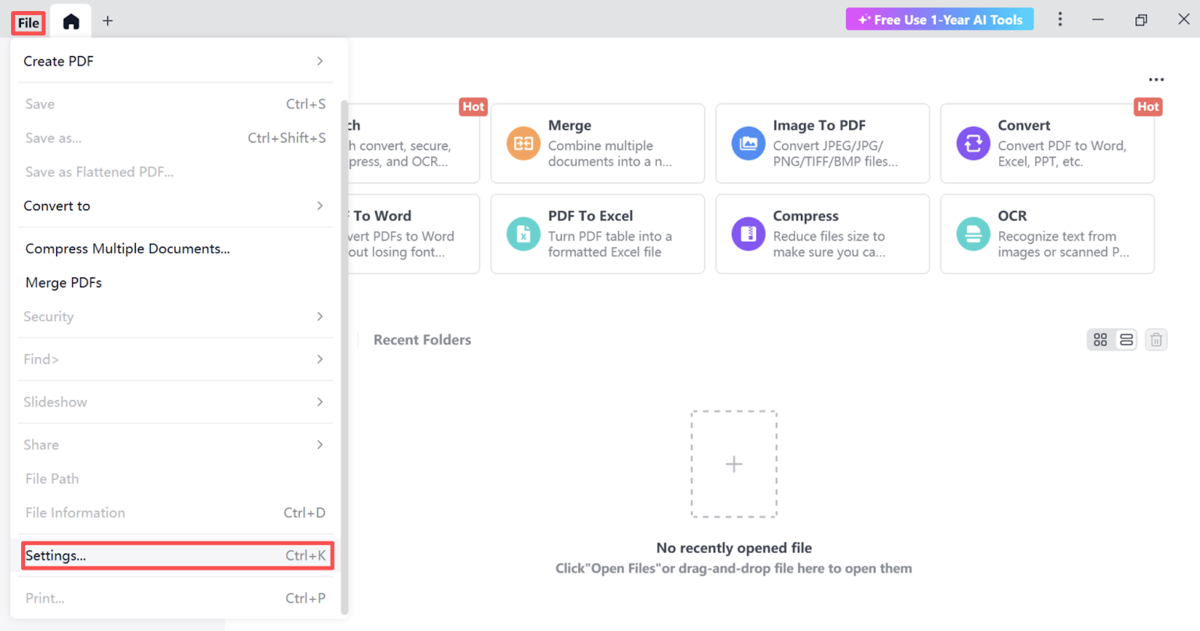Viewport: 1200px width, 631px height.
Task: Click the blue Image To PDF icon
Action: pyautogui.click(x=748, y=143)
